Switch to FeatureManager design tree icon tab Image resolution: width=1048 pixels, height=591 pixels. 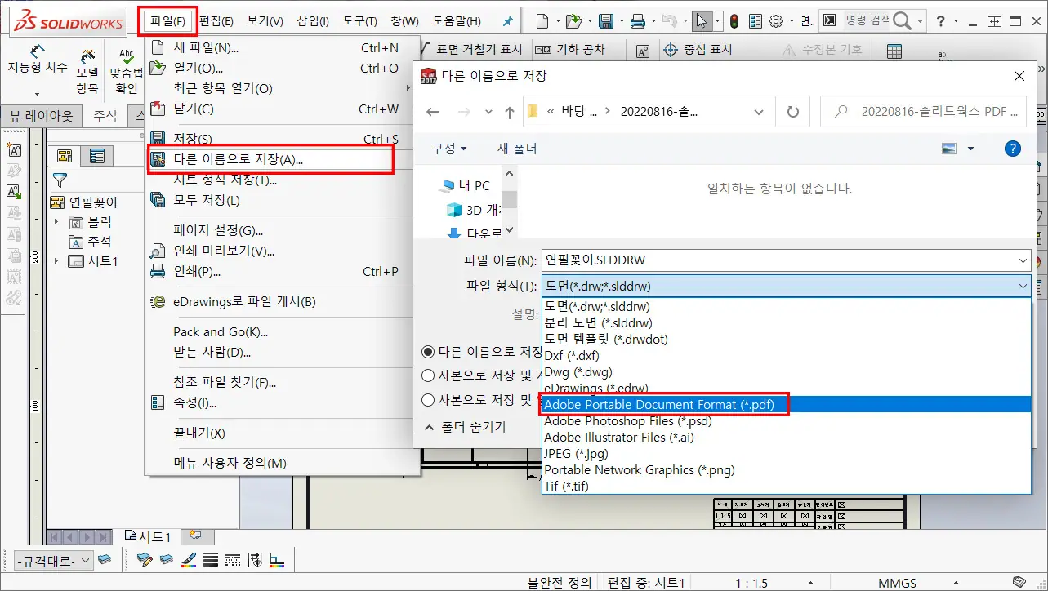[65, 156]
